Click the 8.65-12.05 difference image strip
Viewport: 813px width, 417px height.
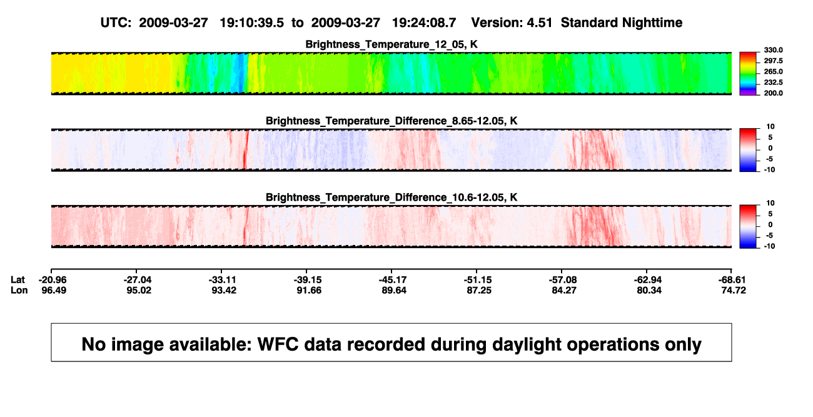tap(391, 150)
